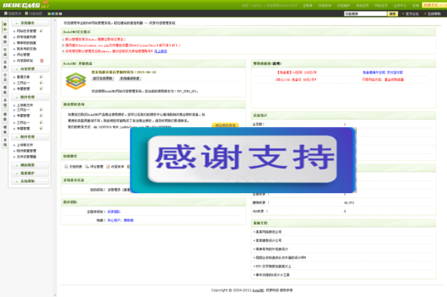Viewport: 447px width, 297px height.
Task: Click the 文档列表 quick action icon
Action: [x=66, y=166]
